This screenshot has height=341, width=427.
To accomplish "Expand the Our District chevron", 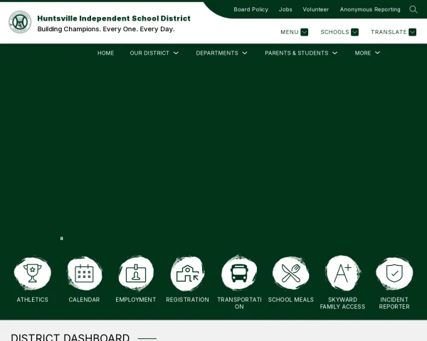I will 176,53.
